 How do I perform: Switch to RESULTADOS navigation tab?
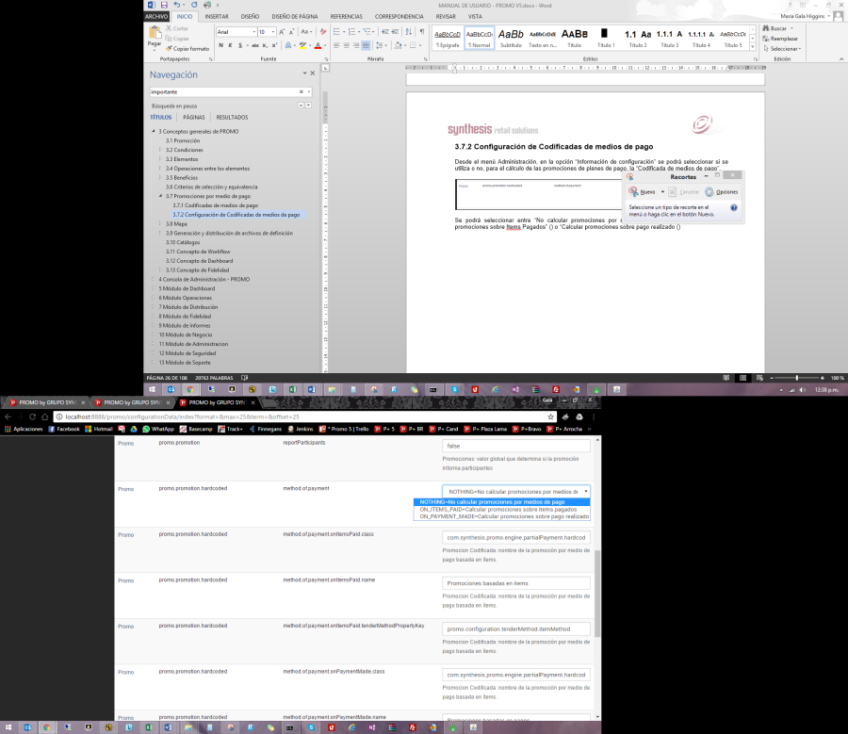point(232,118)
